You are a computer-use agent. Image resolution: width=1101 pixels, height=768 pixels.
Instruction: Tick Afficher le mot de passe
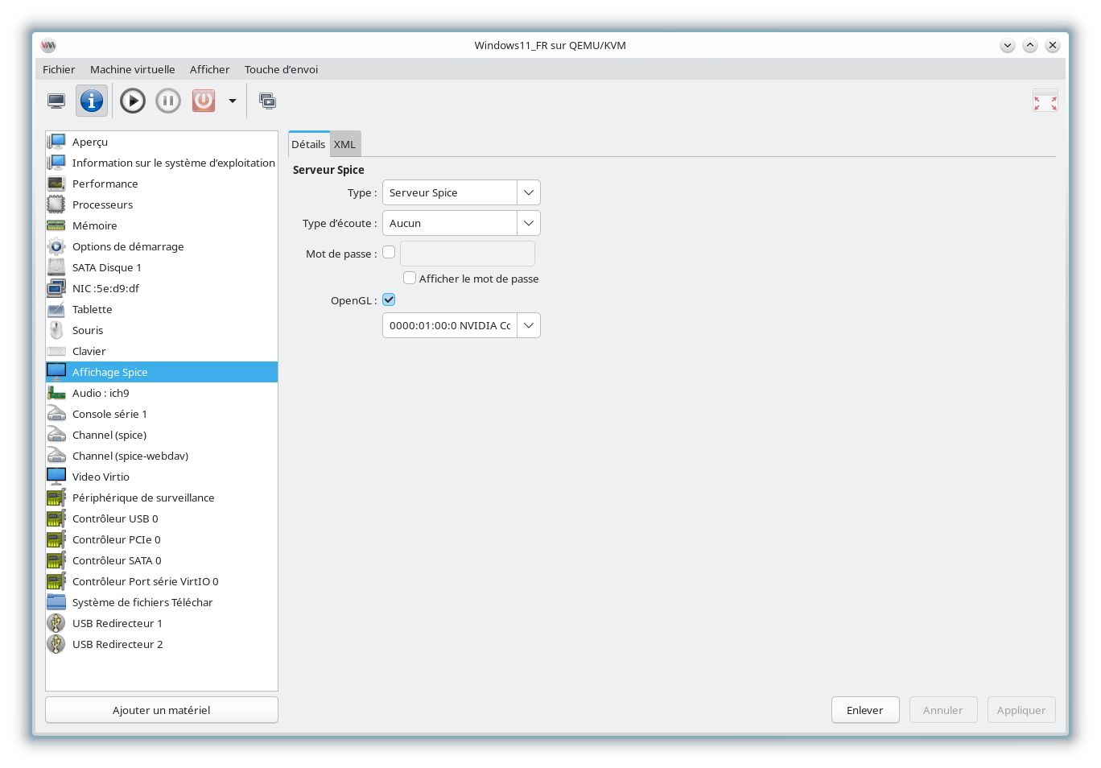(410, 278)
